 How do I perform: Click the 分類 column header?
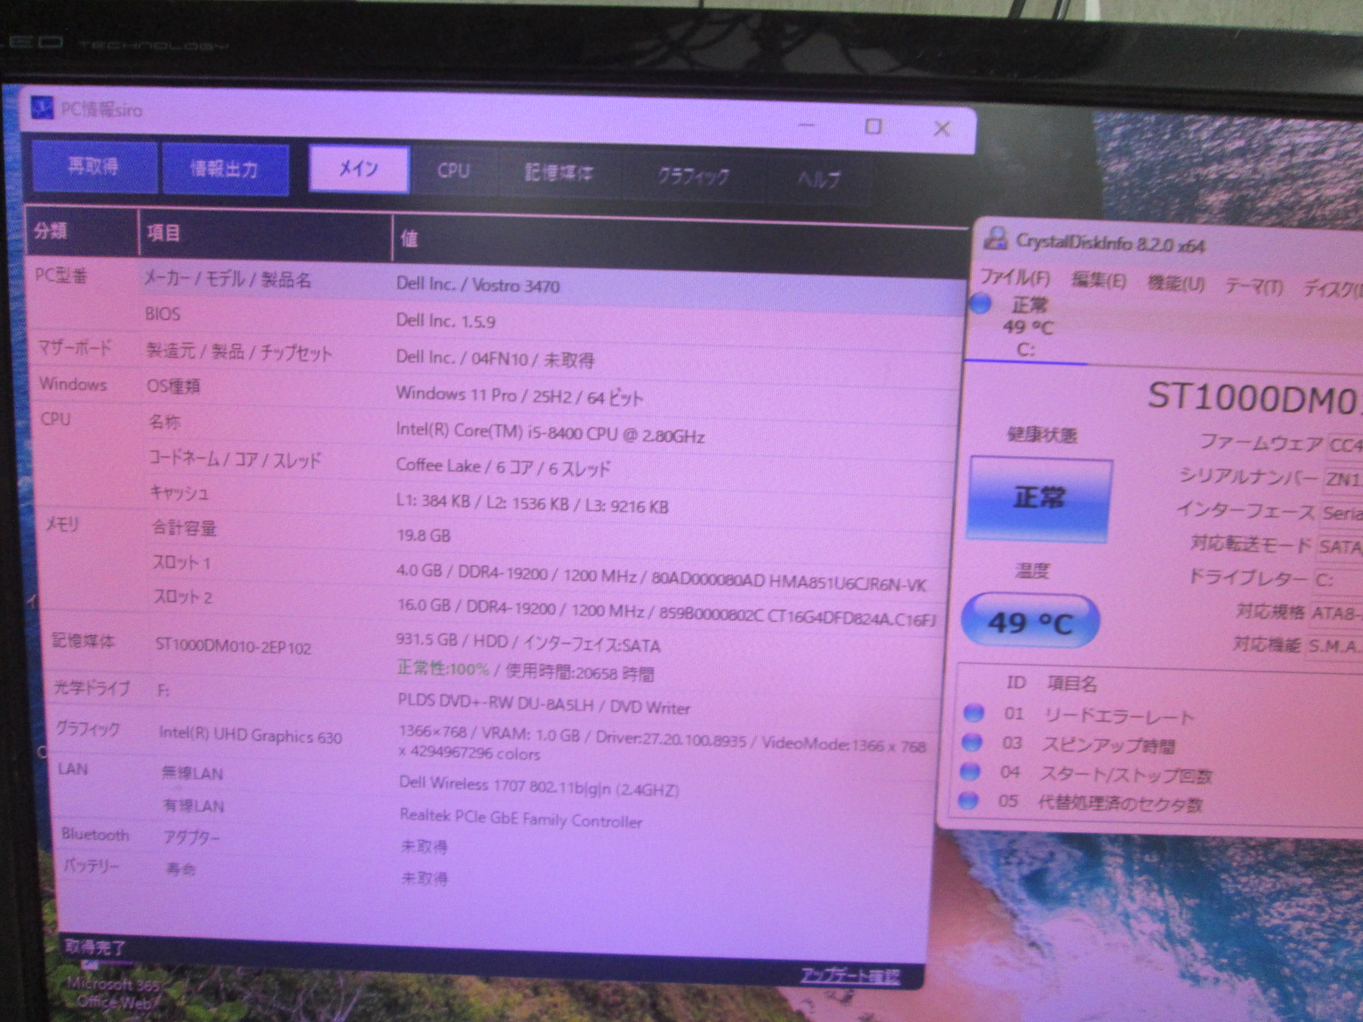[x=82, y=231]
